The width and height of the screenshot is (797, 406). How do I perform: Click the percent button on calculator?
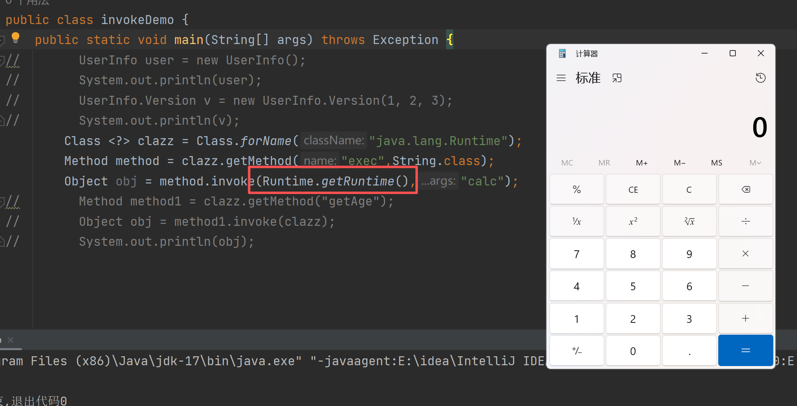[x=576, y=190]
